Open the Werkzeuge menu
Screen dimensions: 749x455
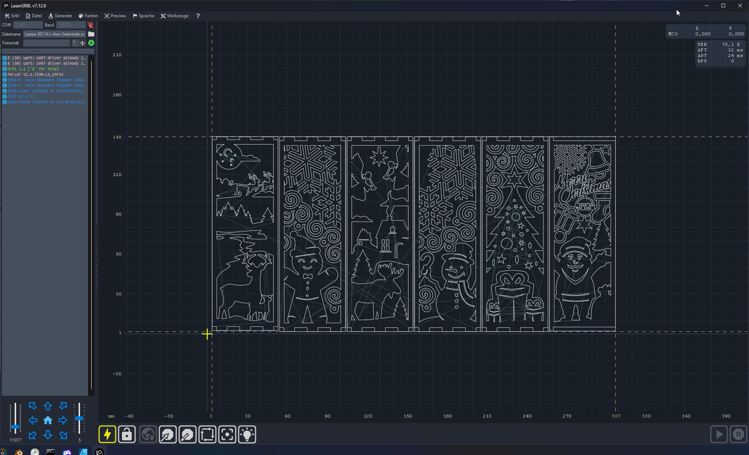[174, 16]
